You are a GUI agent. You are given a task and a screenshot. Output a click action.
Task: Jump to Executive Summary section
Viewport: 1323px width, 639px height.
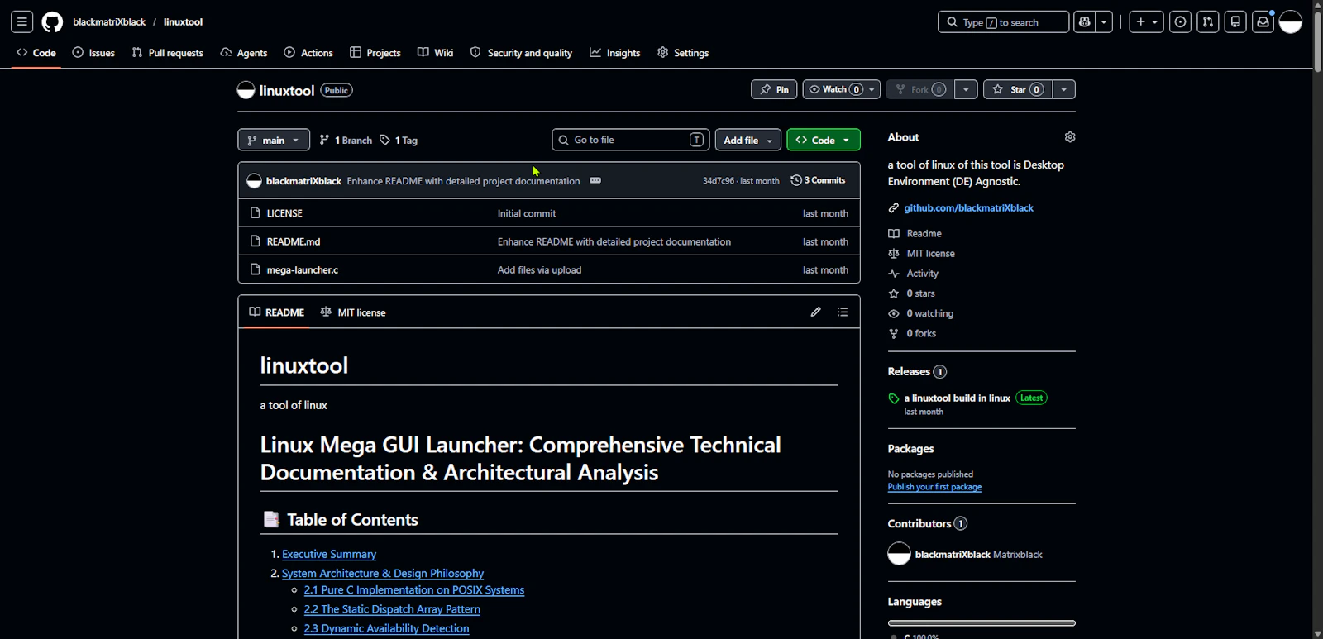[x=329, y=554]
